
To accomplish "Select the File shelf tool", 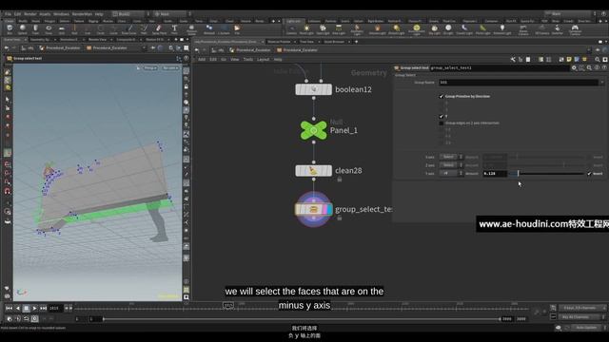I will tap(237, 29).
